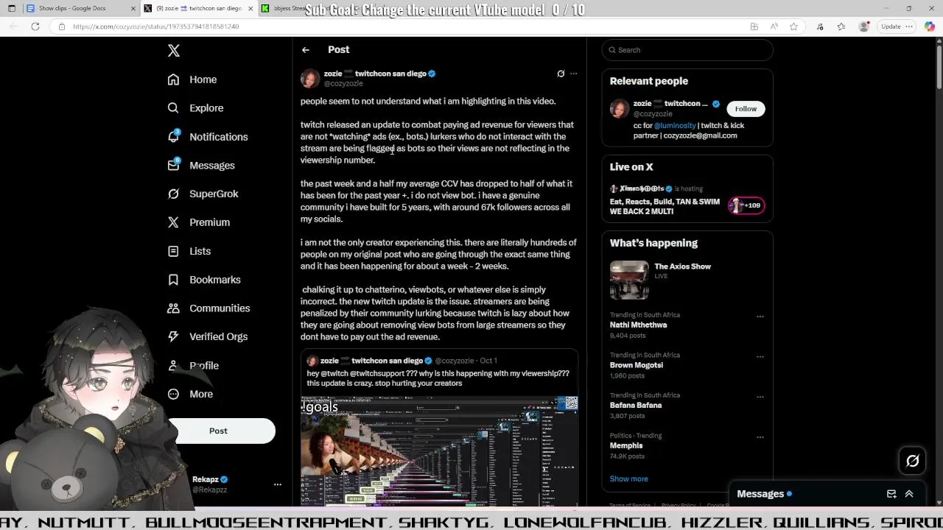The image size is (943, 530).
Task: Click the browser address bar URL
Action: pyautogui.click(x=155, y=26)
